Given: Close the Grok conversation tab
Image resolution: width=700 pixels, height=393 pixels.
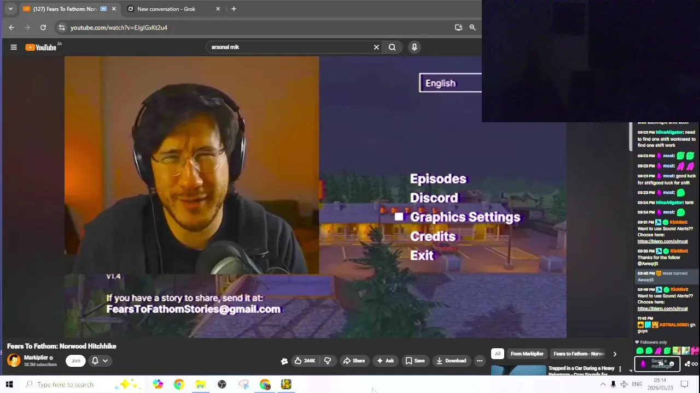Looking at the screenshot, I should coord(218,9).
